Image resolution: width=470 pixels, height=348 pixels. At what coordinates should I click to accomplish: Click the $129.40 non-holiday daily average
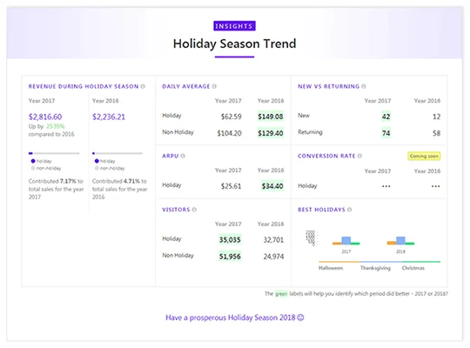tap(271, 133)
